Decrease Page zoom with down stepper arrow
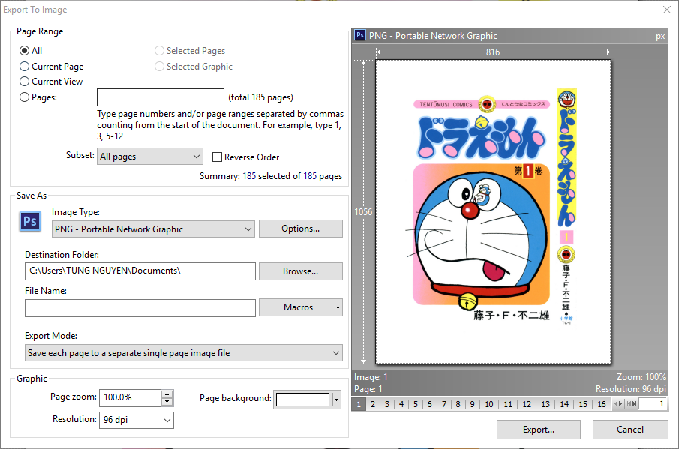 (167, 402)
